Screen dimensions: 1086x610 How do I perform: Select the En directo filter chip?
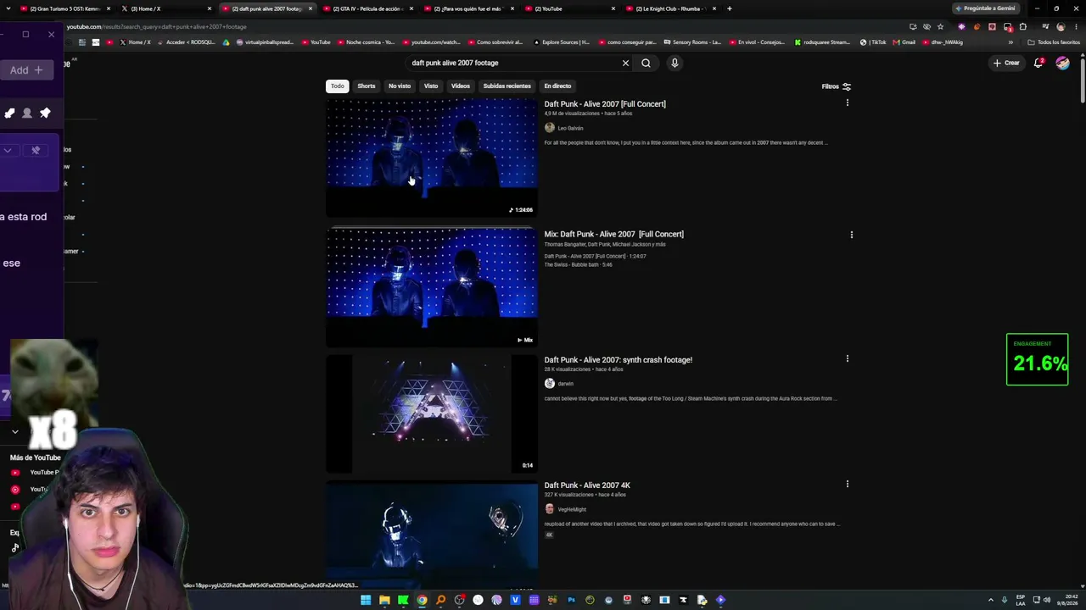(557, 86)
